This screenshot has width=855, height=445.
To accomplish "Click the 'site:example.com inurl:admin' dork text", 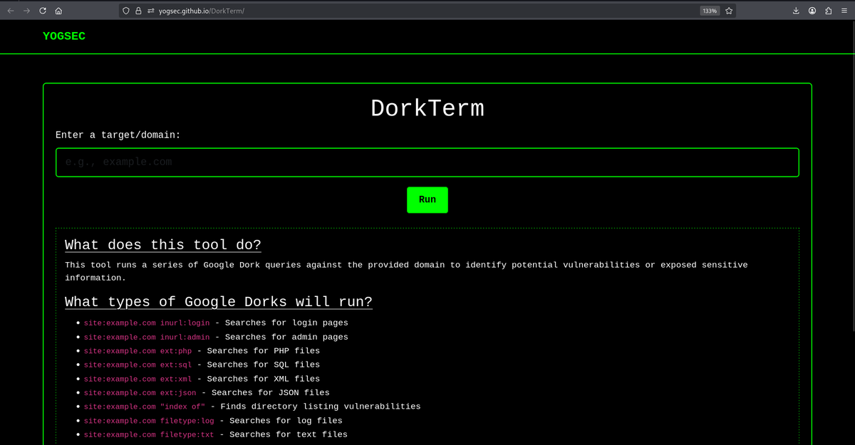I will 147,337.
